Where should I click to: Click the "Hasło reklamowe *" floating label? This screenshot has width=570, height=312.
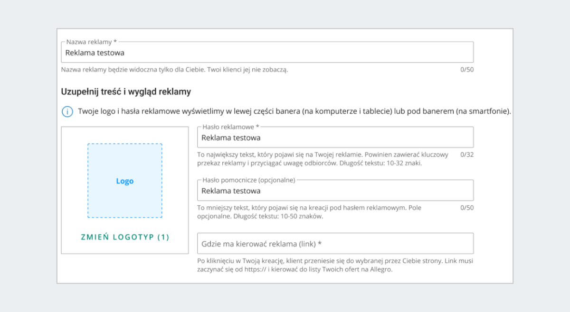coord(231,127)
